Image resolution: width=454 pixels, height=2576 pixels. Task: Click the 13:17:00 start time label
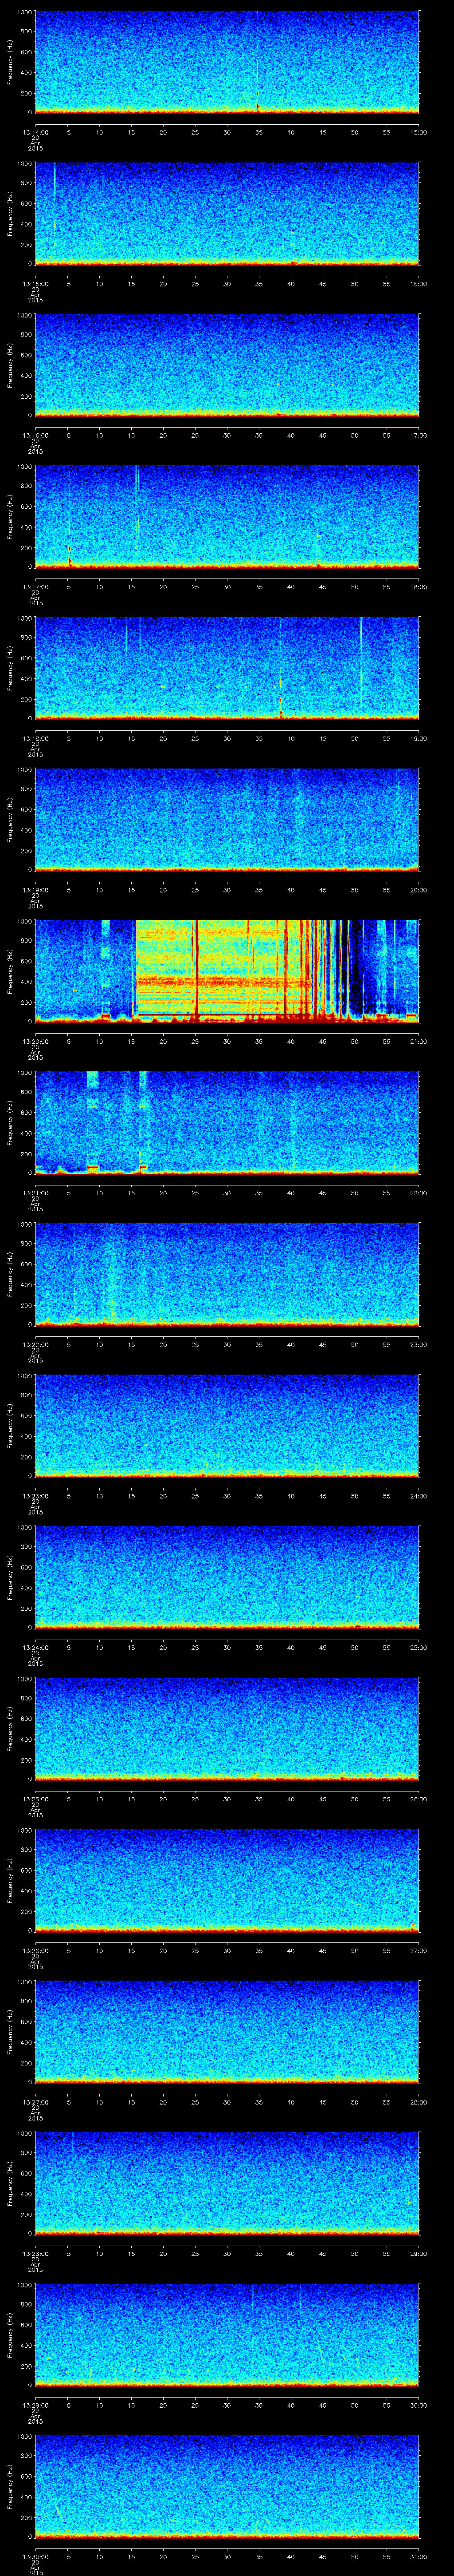[35, 586]
